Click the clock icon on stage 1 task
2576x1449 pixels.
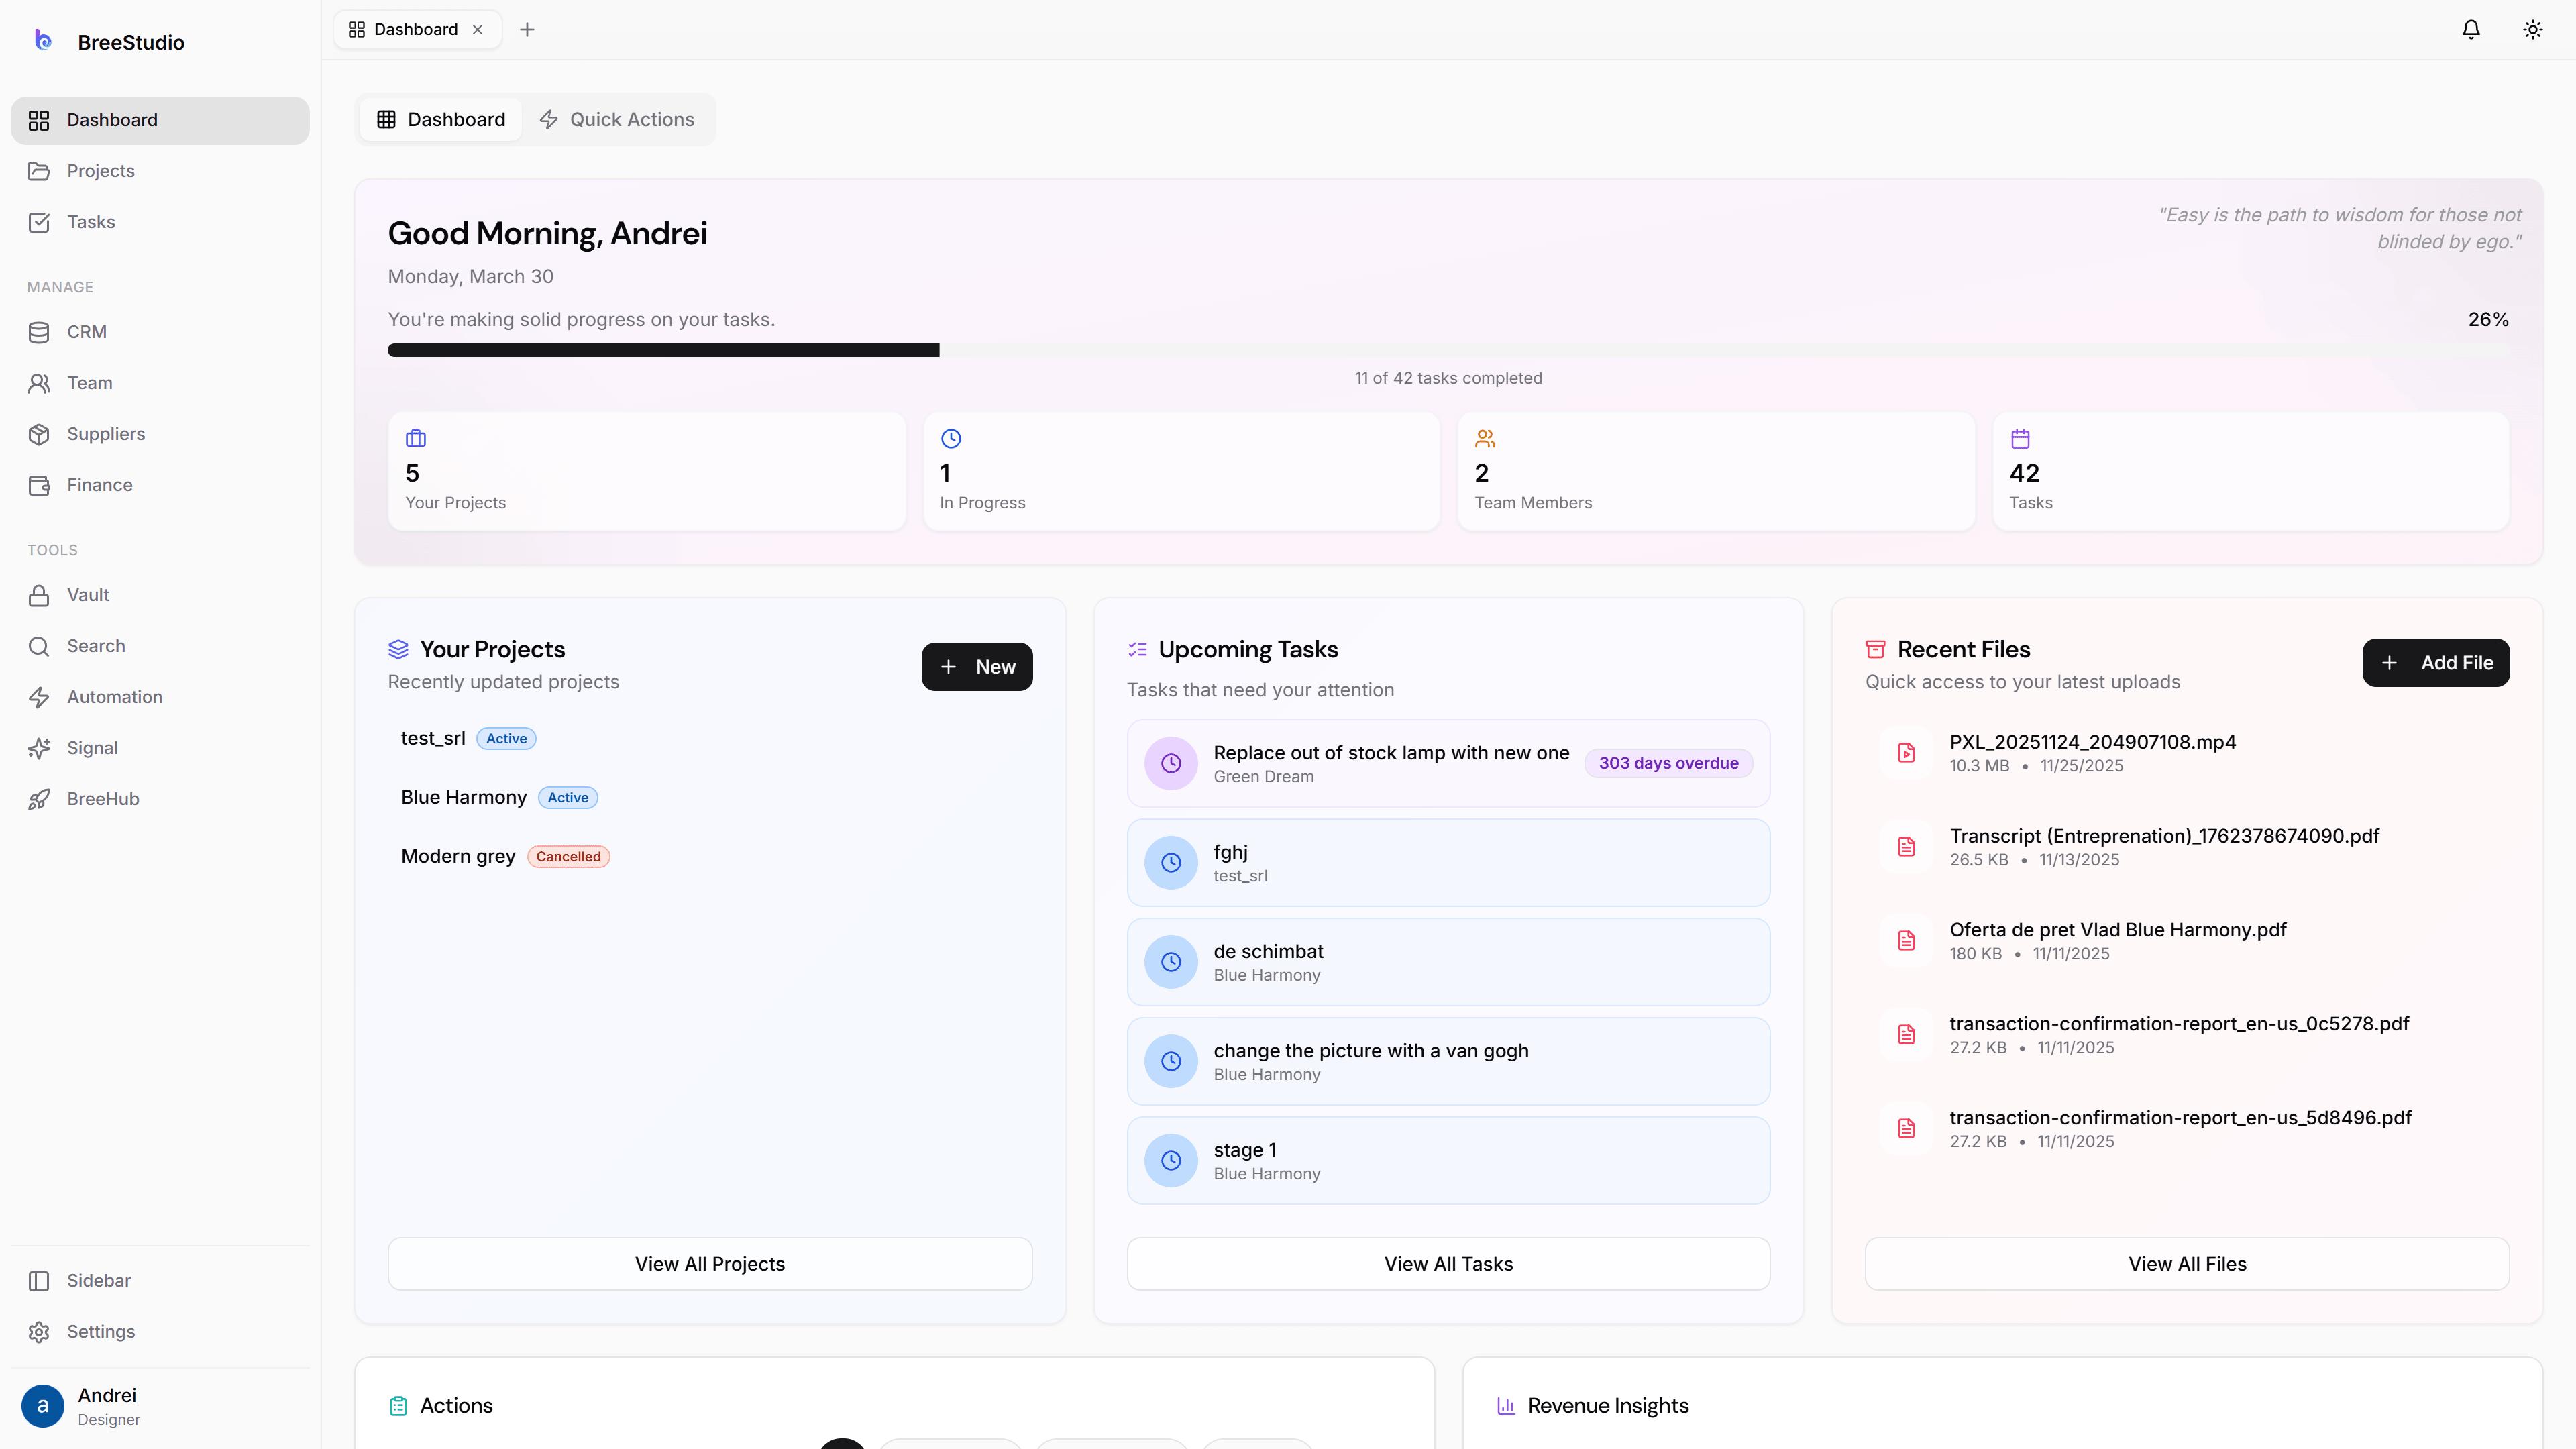click(1171, 1160)
